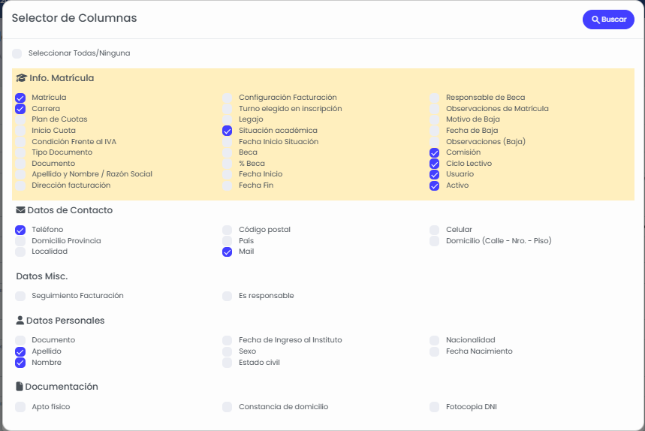Uncheck the Teléfono checkbox
The height and width of the screenshot is (431, 645).
(x=20, y=230)
